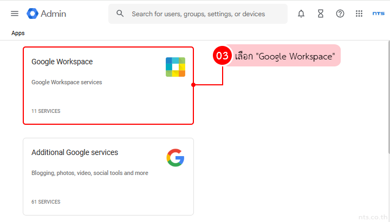Open Additional Google services title
The height and width of the screenshot is (222, 390).
coord(75,152)
